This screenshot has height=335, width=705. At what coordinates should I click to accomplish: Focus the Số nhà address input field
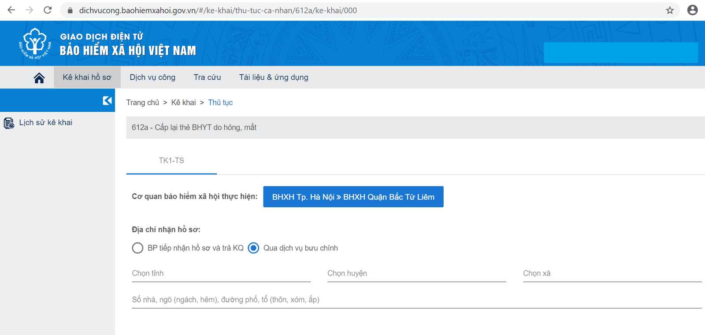(416, 300)
